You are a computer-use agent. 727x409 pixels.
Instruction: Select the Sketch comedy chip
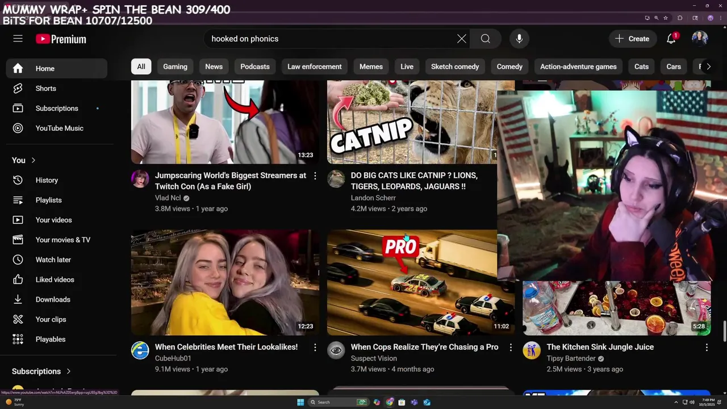[455, 66]
